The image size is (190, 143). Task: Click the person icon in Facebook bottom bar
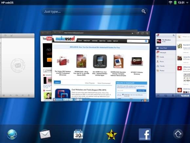173,96
